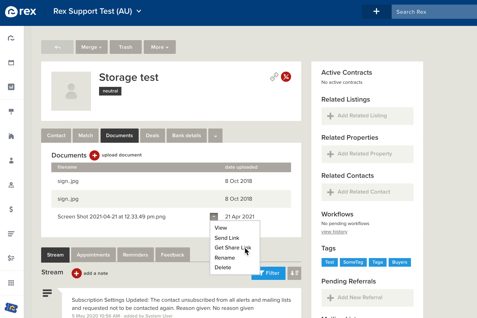477x318 pixels.
Task: Click the plus icon for Add New Referral
Action: click(x=330, y=298)
